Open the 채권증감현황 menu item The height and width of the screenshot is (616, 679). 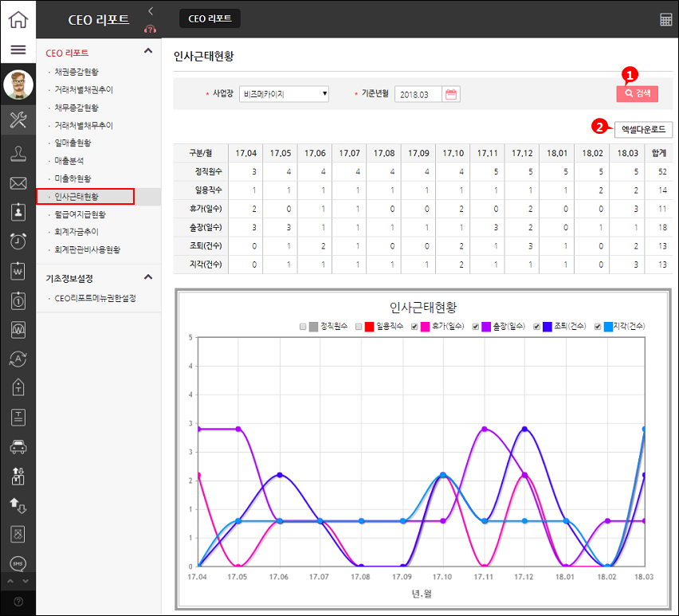77,72
